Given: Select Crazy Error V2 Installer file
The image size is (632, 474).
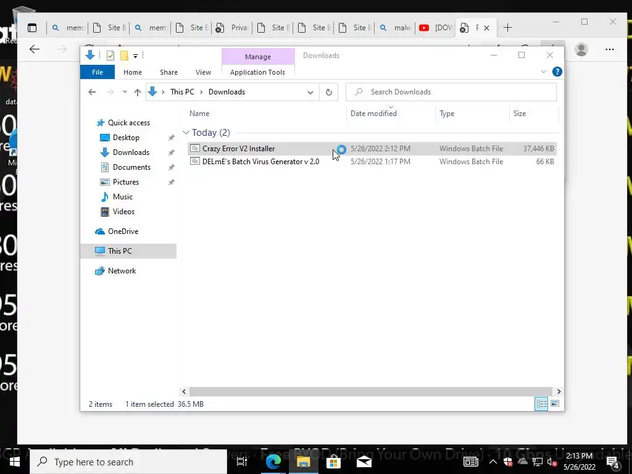Looking at the screenshot, I should (372, 149).
